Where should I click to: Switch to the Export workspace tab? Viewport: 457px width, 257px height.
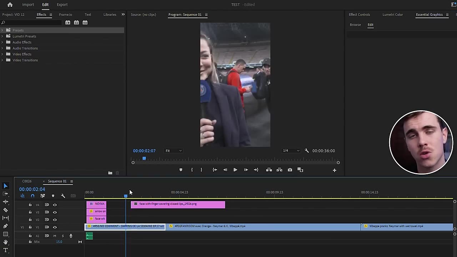tap(62, 5)
